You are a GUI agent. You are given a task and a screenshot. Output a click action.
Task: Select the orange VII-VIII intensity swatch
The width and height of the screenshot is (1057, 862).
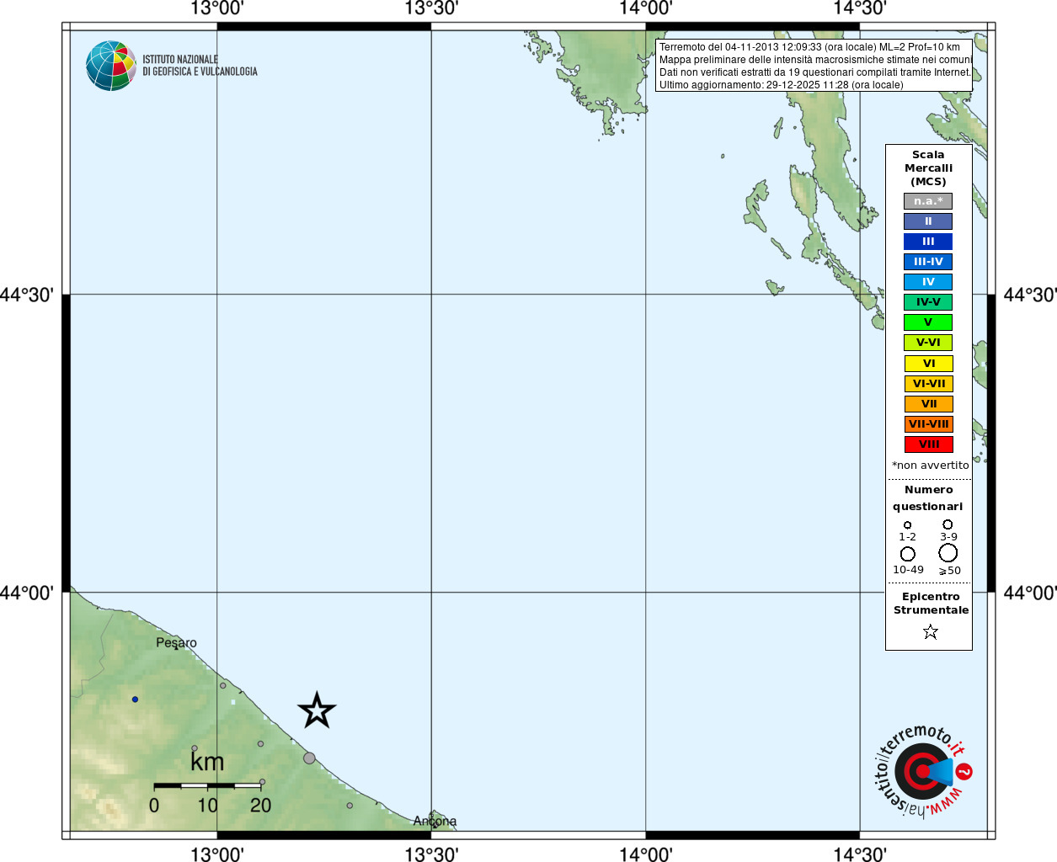pos(928,424)
